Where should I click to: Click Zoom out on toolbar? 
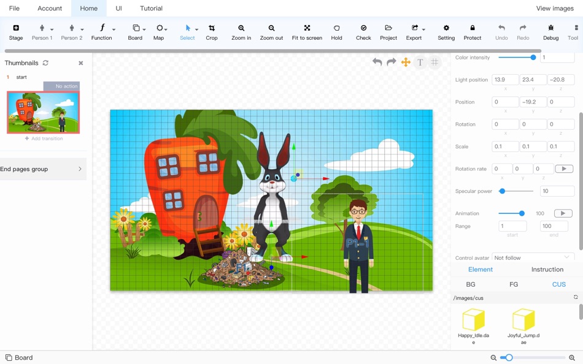[271, 32]
